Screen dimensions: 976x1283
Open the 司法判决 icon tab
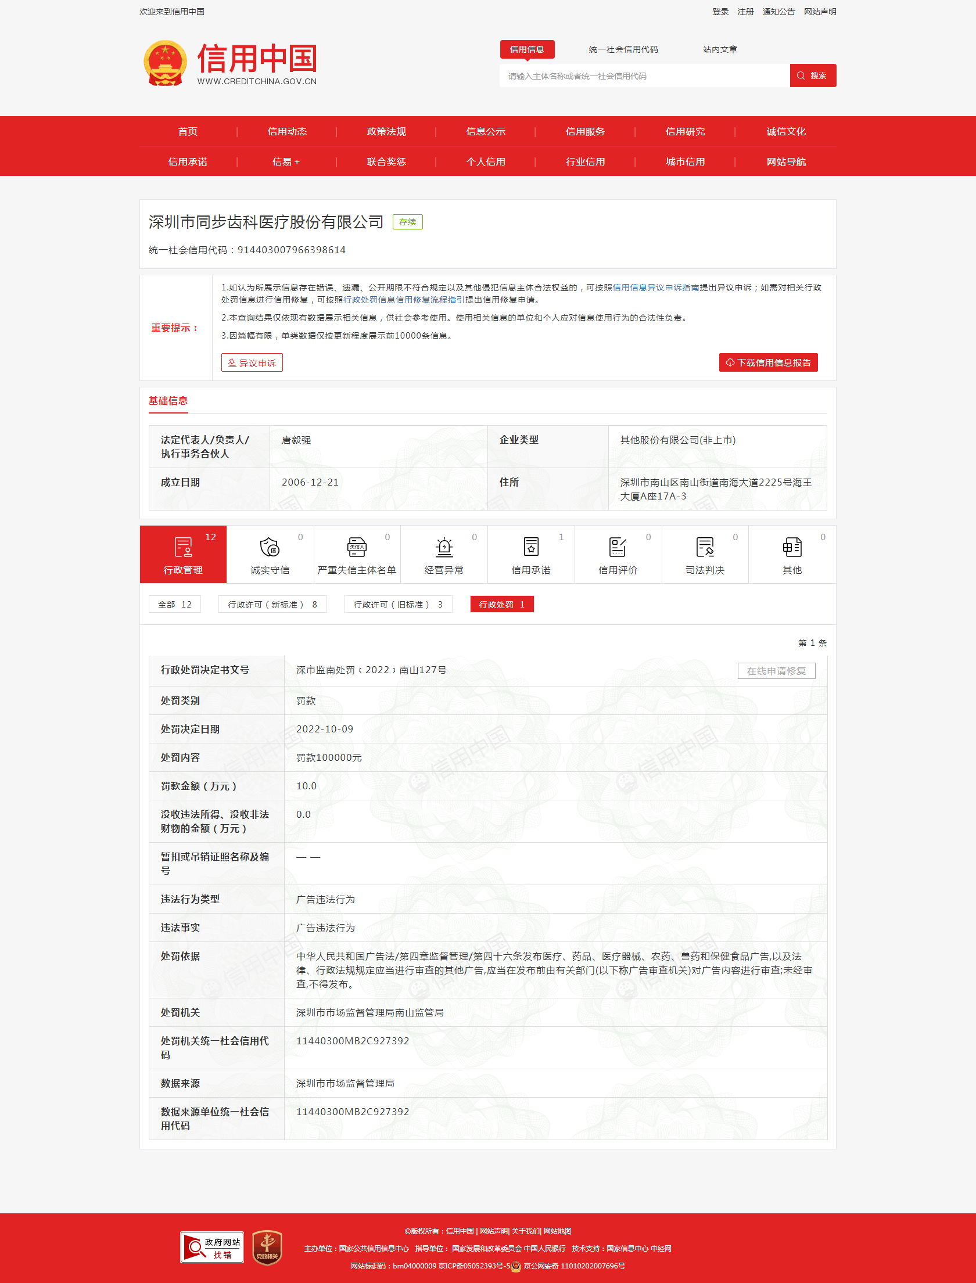click(x=705, y=554)
